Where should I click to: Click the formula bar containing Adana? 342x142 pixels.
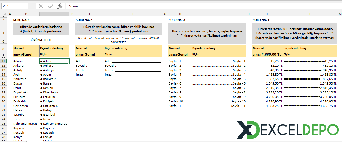203,6
